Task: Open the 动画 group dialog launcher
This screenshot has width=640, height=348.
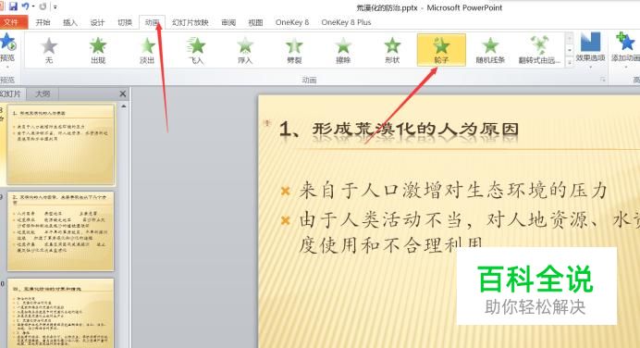Action: (x=602, y=80)
